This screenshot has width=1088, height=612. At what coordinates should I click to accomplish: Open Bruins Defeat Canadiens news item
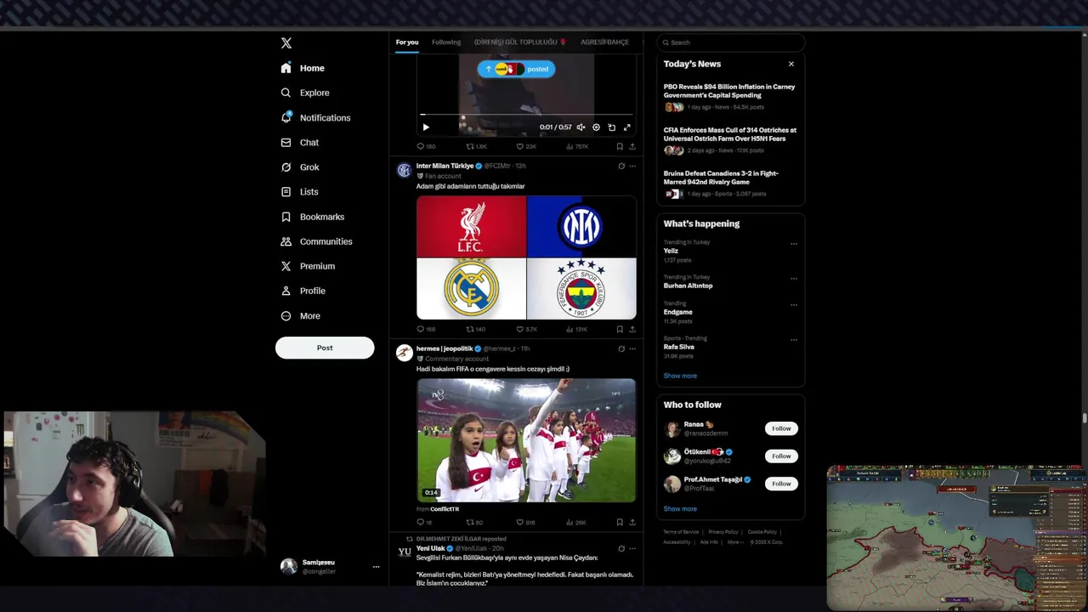click(x=730, y=184)
